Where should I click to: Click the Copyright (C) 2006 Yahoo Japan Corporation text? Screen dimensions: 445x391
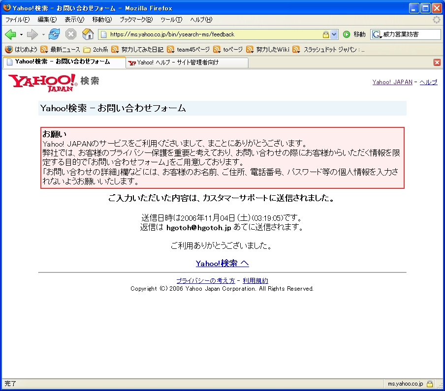click(222, 289)
